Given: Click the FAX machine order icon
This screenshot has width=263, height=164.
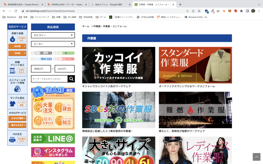Looking at the screenshot, I should coord(12,140).
